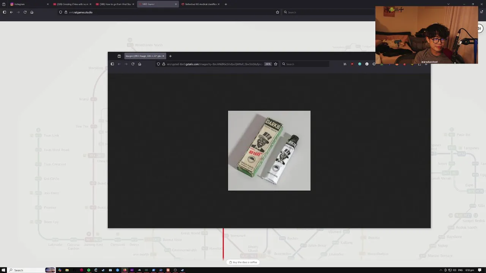Open the 'Crossing China with no m' tab
The width and height of the screenshot is (486, 273).
click(x=72, y=4)
